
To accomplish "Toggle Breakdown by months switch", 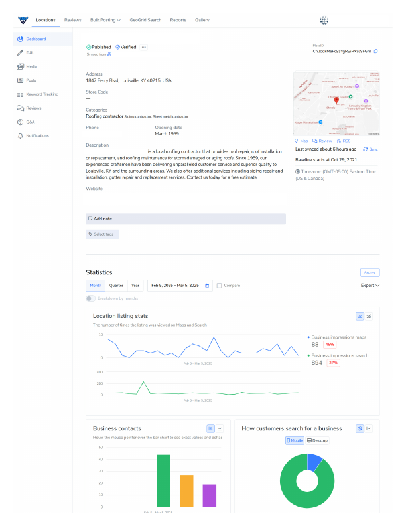I will coord(90,298).
